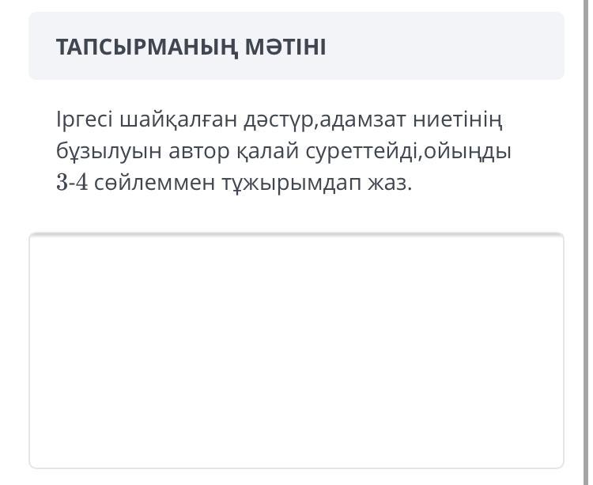Click the word "дәстүр" in the task text
The image size is (593, 485).
(x=275, y=120)
